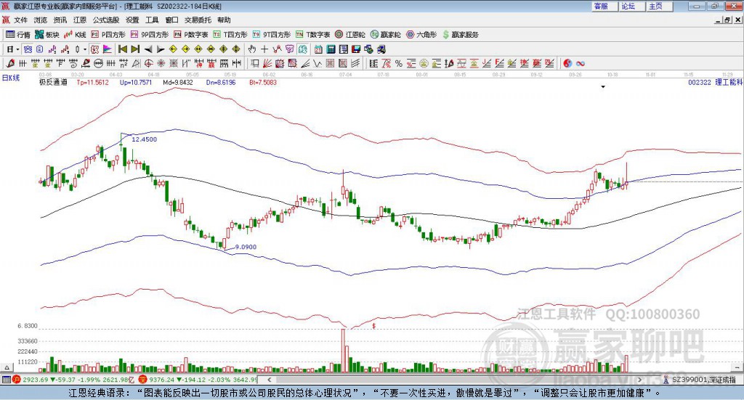744x400 pixels.
Task: Open the 文件 menu
Action: (x=20, y=20)
